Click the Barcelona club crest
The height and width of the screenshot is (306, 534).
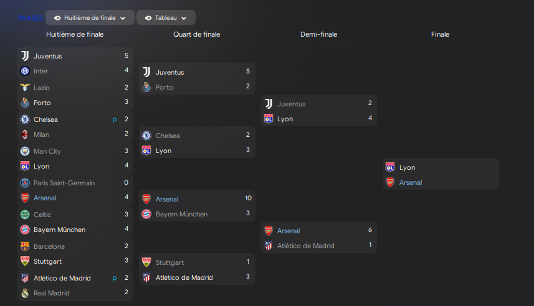[x=25, y=246]
